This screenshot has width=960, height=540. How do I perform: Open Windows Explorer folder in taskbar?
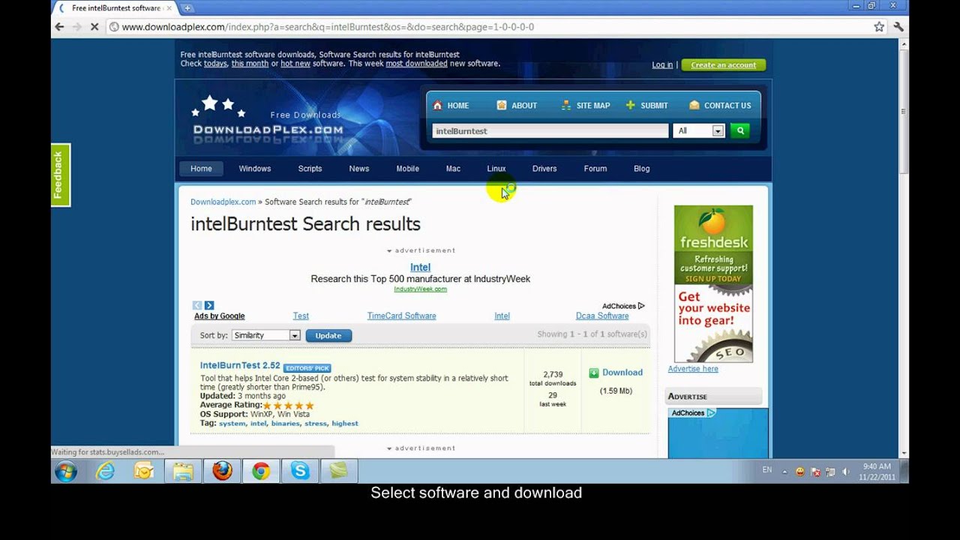click(183, 472)
